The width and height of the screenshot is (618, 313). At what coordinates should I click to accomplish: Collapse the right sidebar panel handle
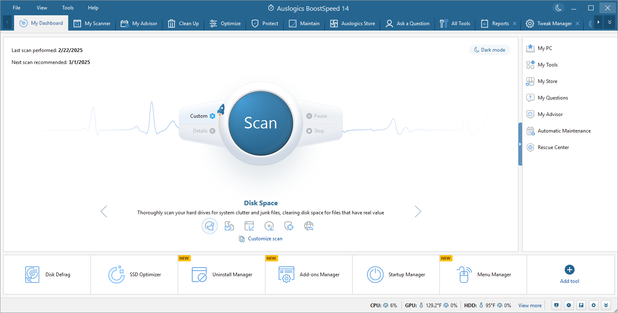(520, 144)
